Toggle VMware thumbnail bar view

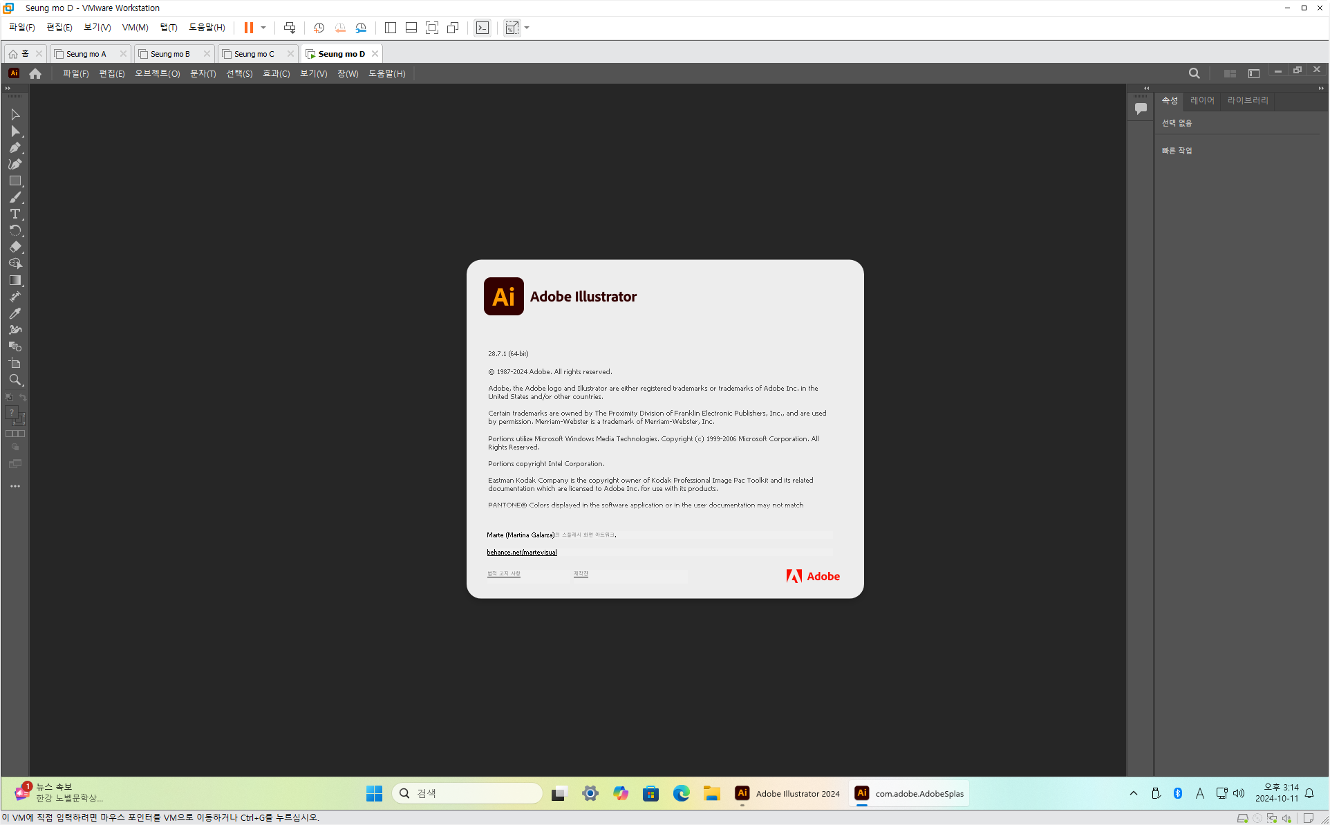click(x=411, y=28)
